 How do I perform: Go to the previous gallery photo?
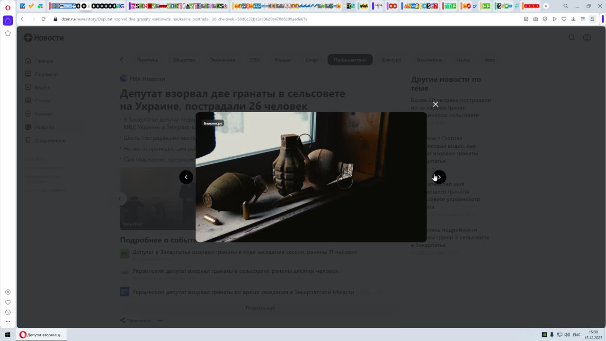(186, 177)
